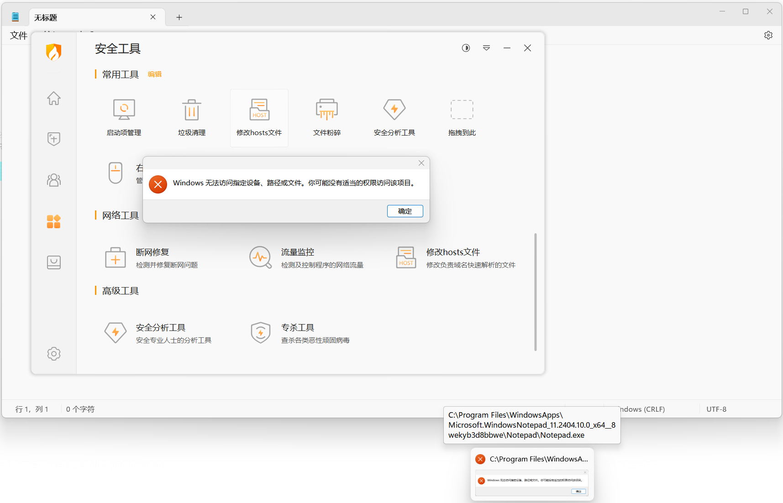
Task: Open Notepad settings gear icon
Action: pos(768,35)
